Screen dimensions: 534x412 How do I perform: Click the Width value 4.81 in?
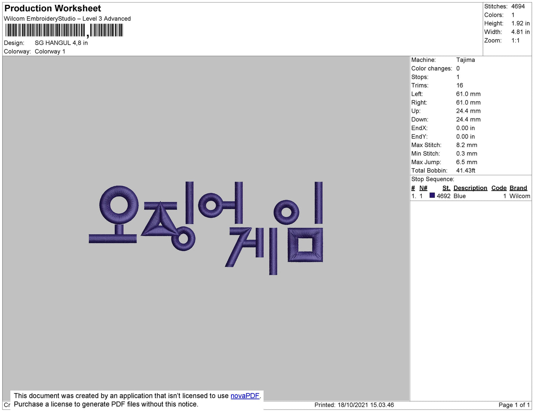(x=521, y=32)
